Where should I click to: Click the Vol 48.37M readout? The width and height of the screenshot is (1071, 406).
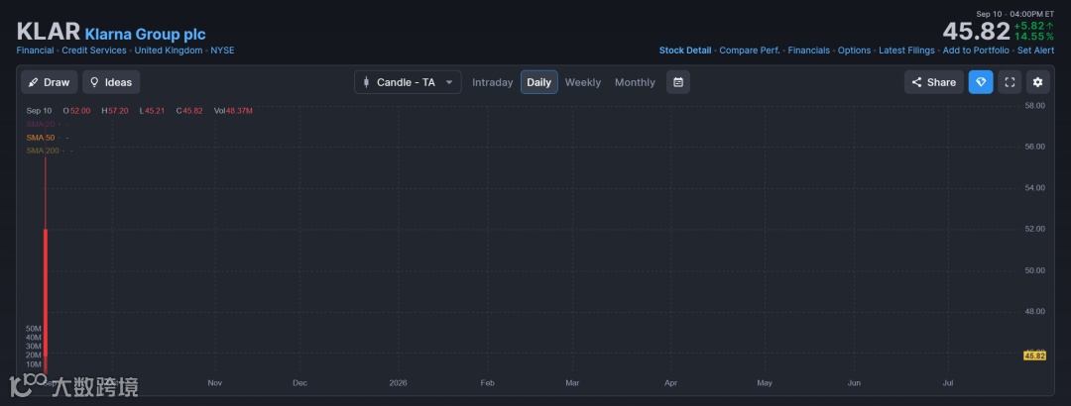pyautogui.click(x=233, y=111)
